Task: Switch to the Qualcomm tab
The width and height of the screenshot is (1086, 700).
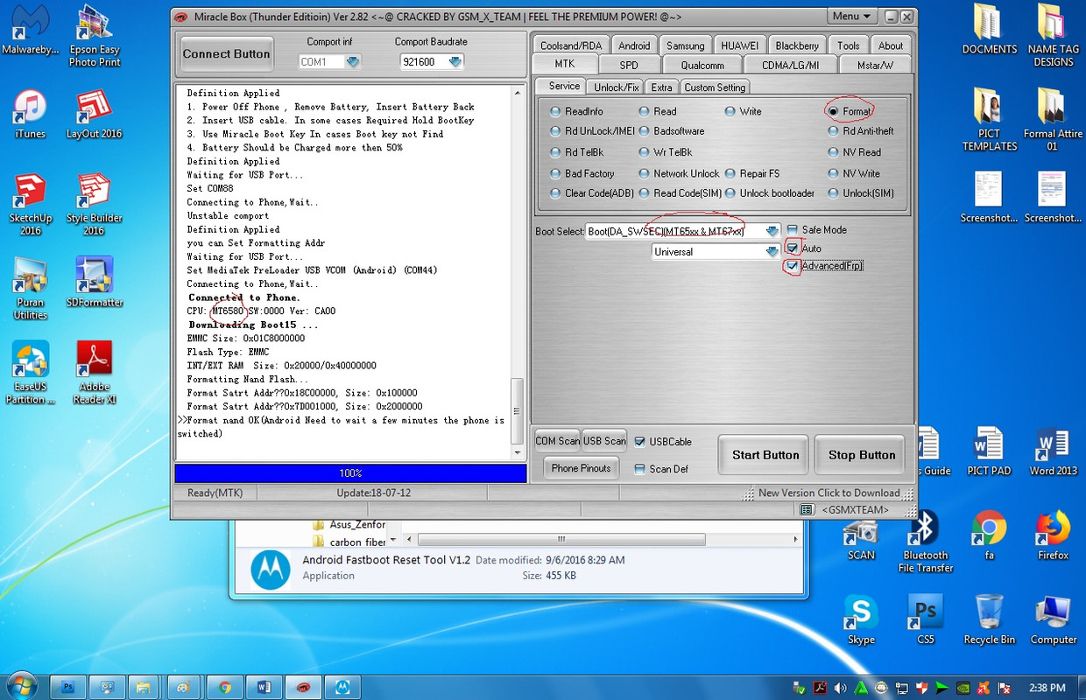Action: tap(702, 65)
